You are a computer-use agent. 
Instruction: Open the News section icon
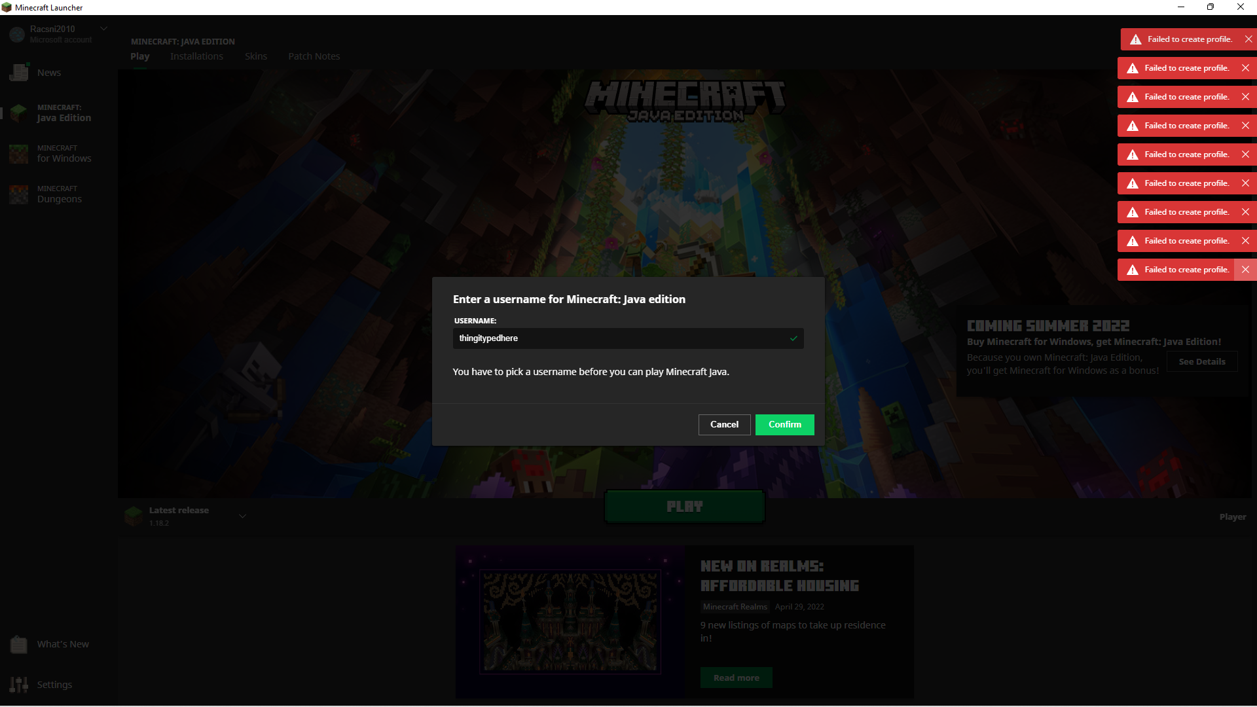coord(18,72)
